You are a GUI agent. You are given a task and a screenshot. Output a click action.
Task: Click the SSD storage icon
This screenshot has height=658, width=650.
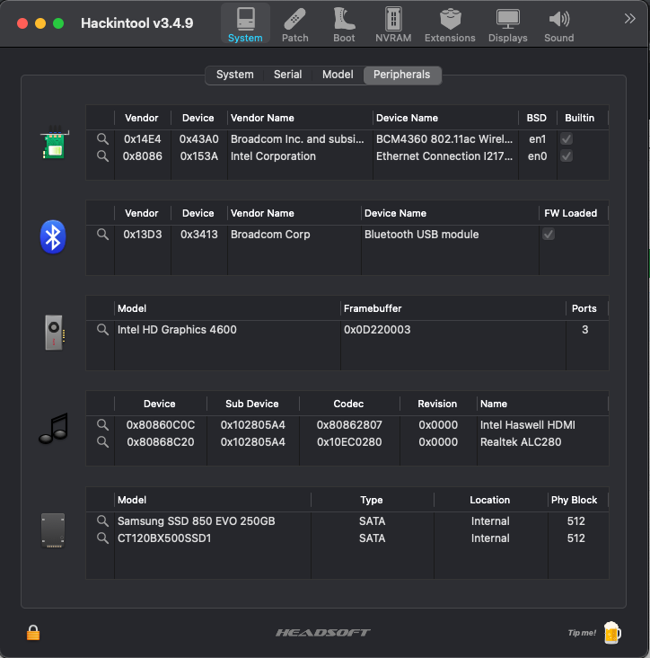[53, 530]
